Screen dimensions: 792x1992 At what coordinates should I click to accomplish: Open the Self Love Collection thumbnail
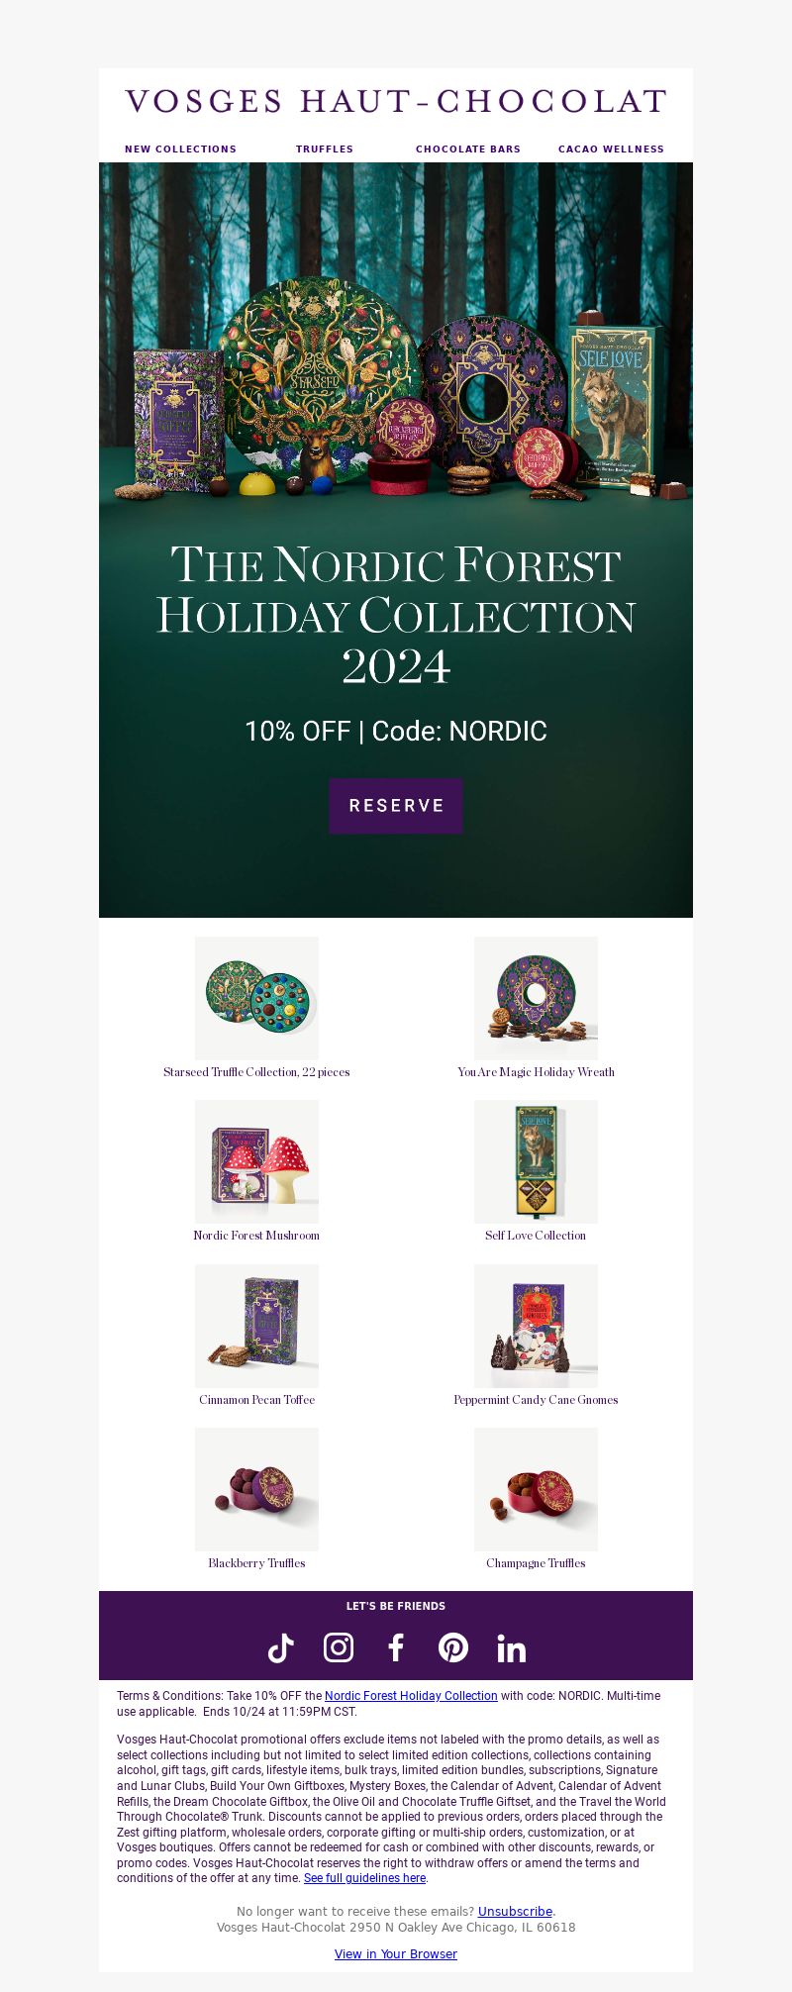[536, 1161]
